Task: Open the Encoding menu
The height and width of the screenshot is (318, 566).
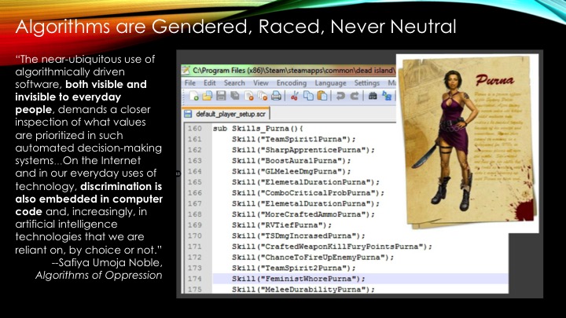Action: pos(292,83)
